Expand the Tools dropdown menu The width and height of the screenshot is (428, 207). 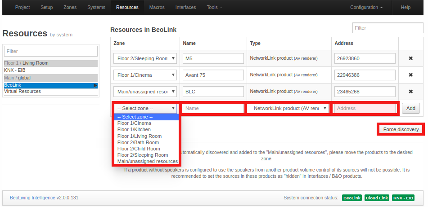215,7
